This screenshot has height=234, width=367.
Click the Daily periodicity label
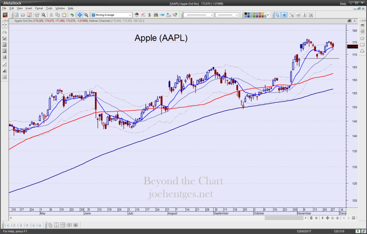(343, 4)
